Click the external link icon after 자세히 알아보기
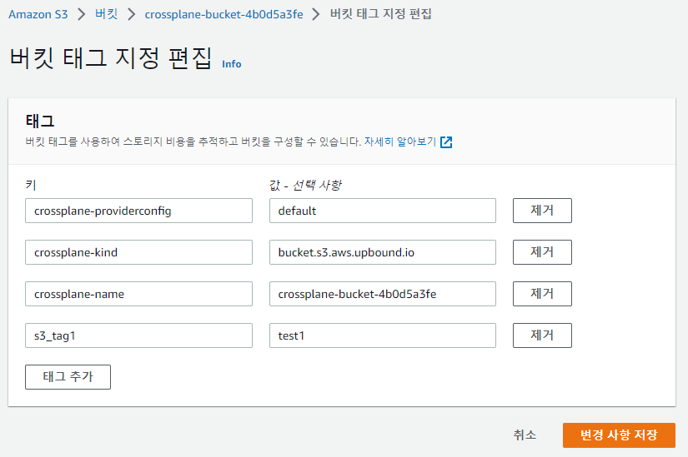 [446, 142]
